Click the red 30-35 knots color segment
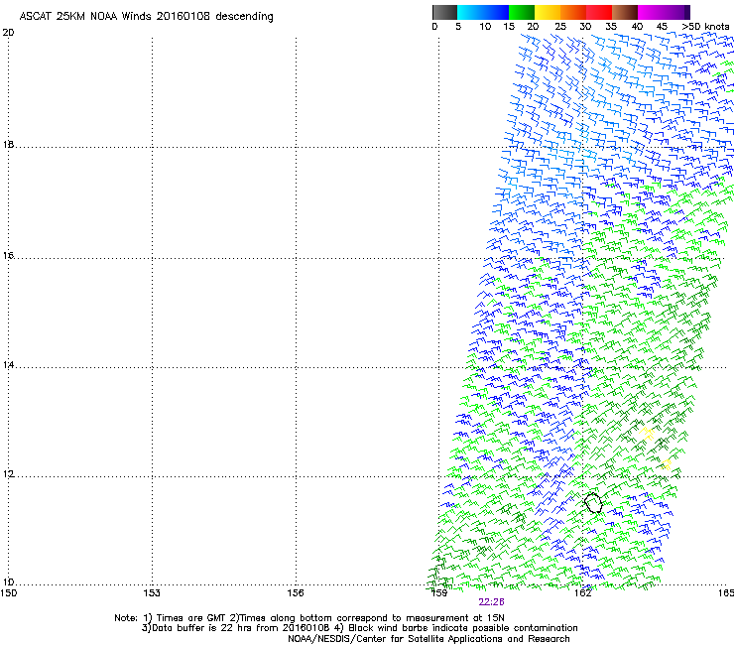Viewport: 734px width, 645px height. tap(599, 12)
